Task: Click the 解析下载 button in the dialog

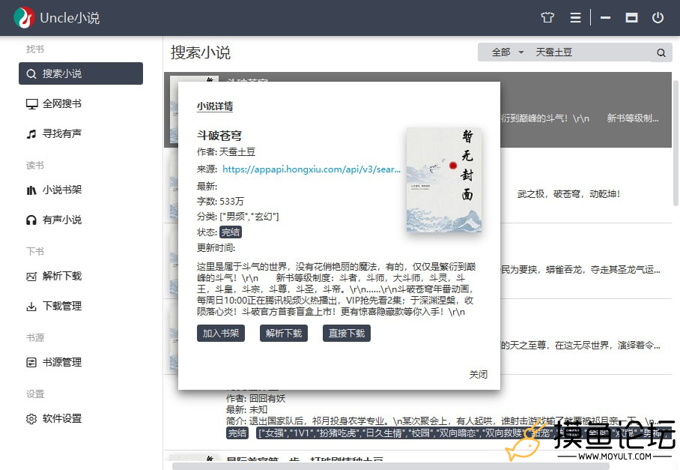Action: (x=284, y=334)
